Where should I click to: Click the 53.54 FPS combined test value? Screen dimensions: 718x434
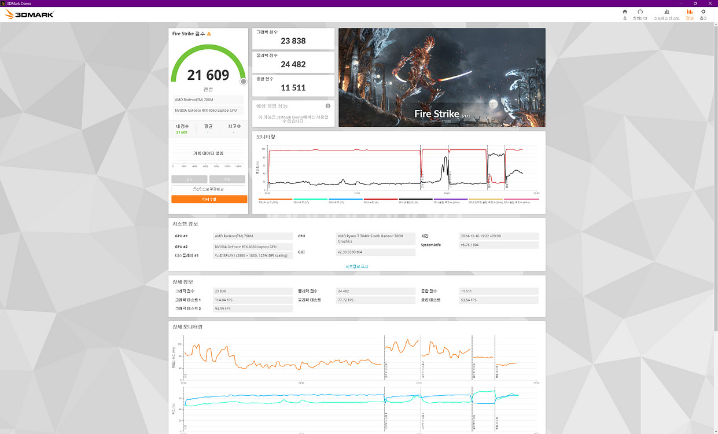pyautogui.click(x=499, y=300)
